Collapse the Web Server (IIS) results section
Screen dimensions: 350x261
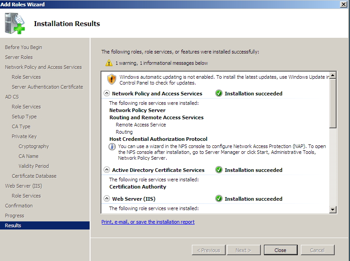click(x=107, y=198)
